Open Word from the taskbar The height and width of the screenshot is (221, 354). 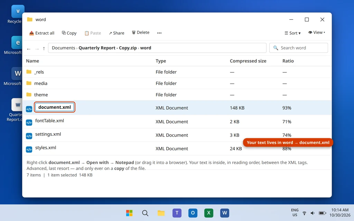(x=225, y=213)
